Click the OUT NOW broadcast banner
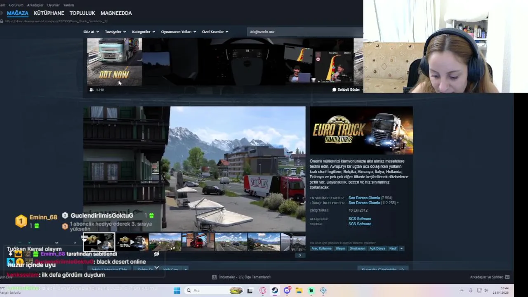The width and height of the screenshot is (528, 297). coord(115,62)
